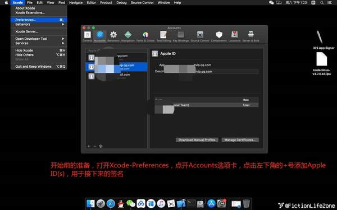This screenshot has width=337, height=210.
Task: Open the View menu
Action: point(51,3)
